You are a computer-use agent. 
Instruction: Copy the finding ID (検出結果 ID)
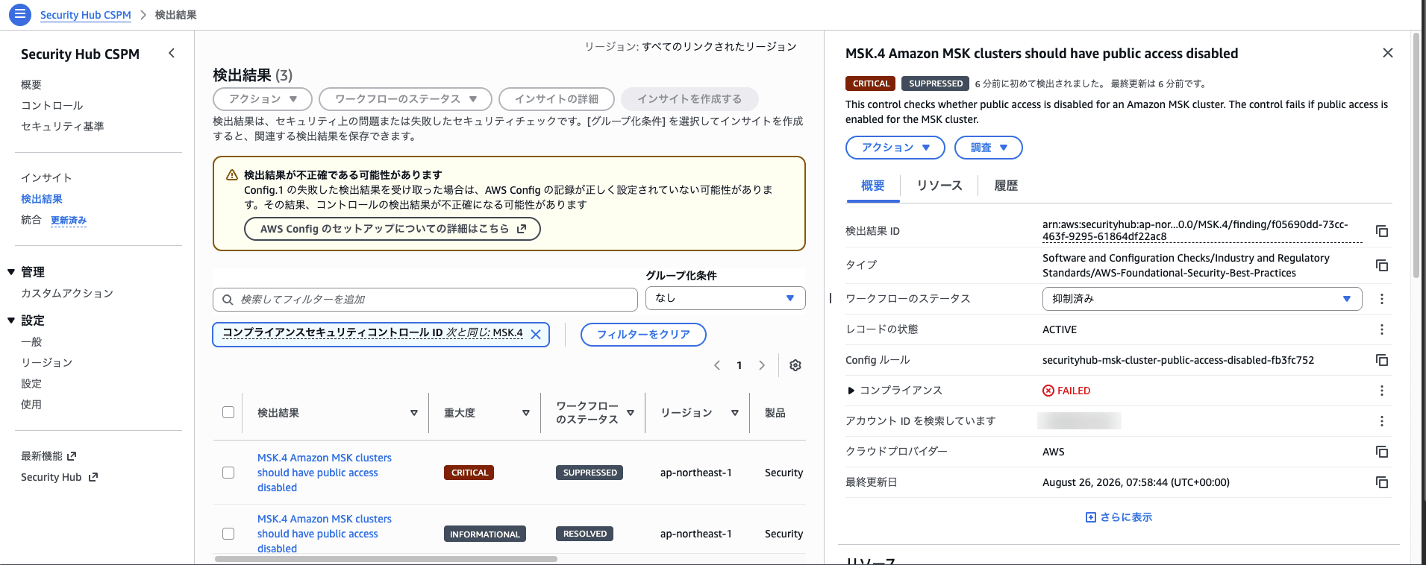(1382, 231)
